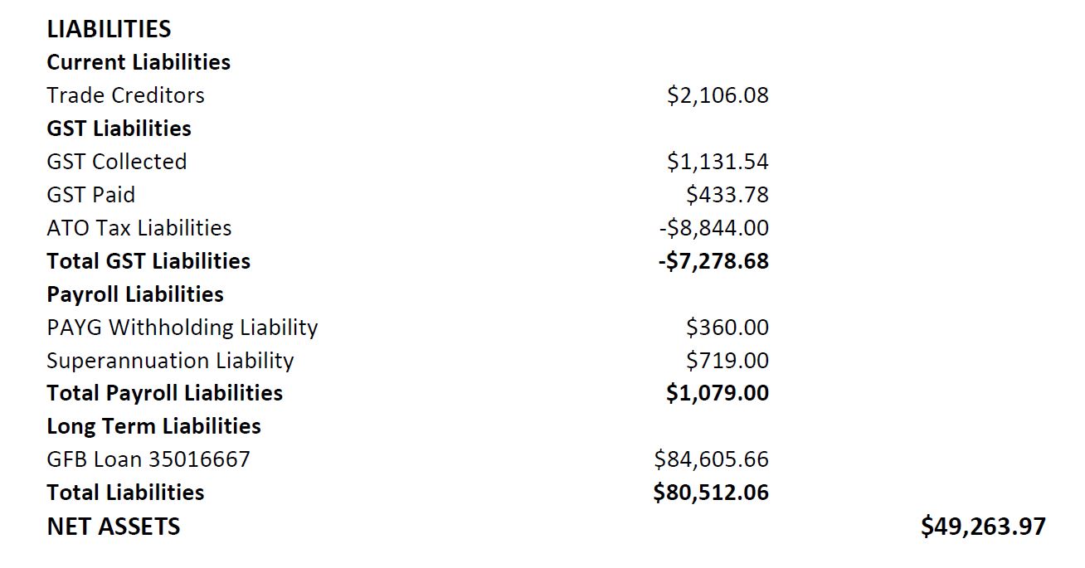The height and width of the screenshot is (568, 1085).
Task: Click the Total Liabilities figure $80,512.06
Action: pyautogui.click(x=711, y=493)
